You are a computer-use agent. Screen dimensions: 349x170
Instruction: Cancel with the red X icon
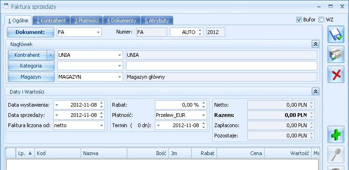[x=336, y=74]
